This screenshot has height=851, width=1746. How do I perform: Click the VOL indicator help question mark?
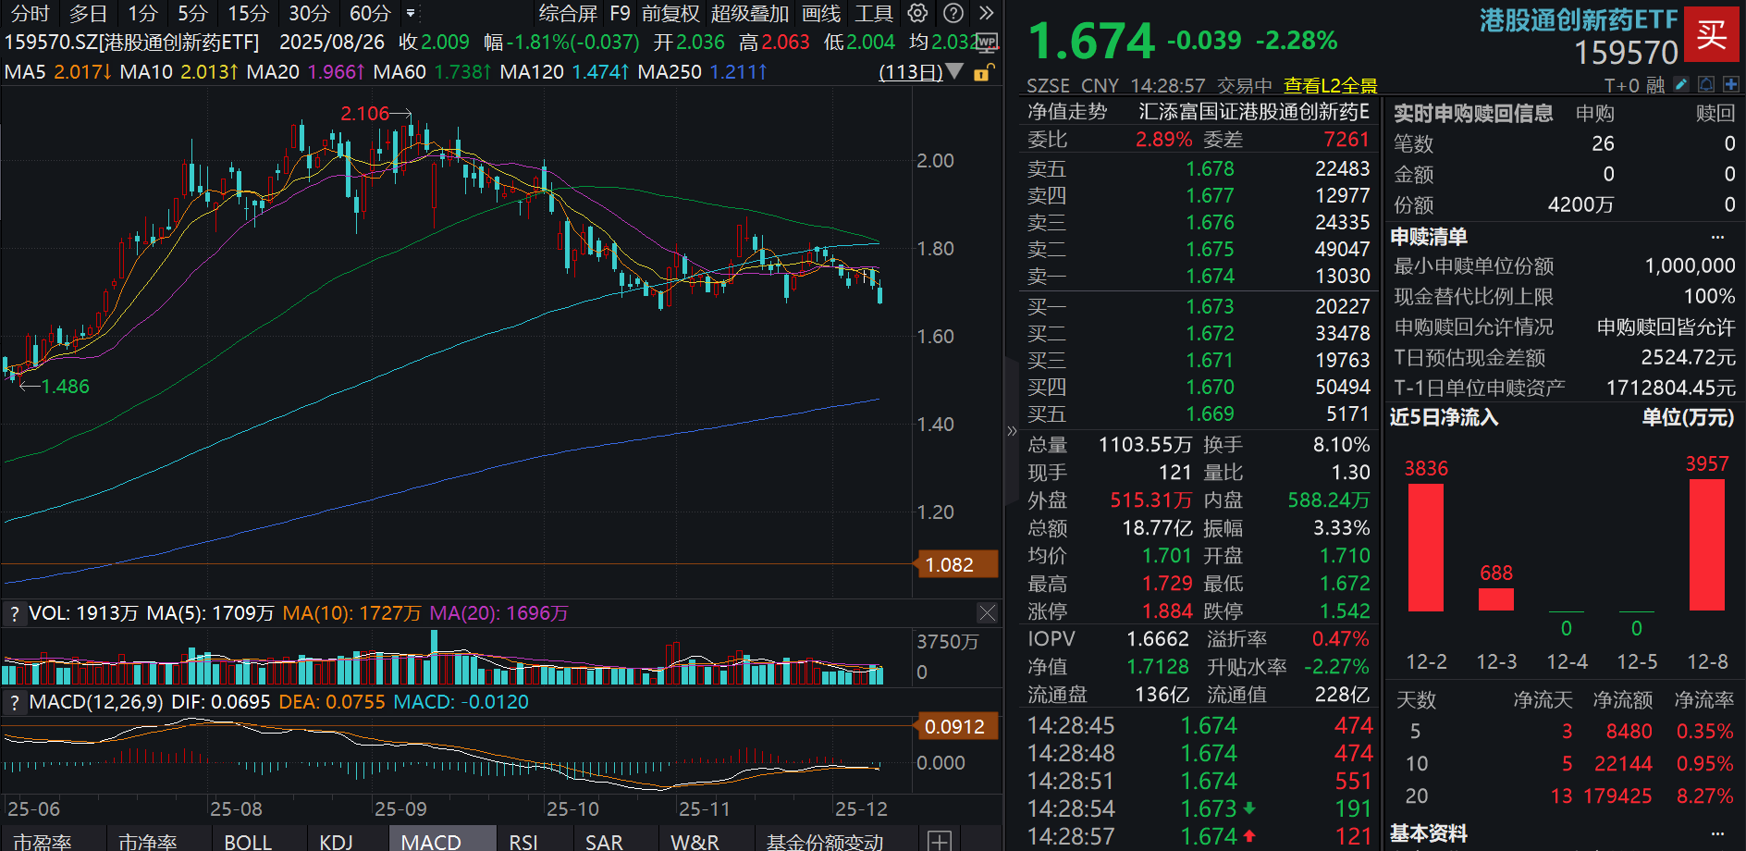click(x=14, y=613)
